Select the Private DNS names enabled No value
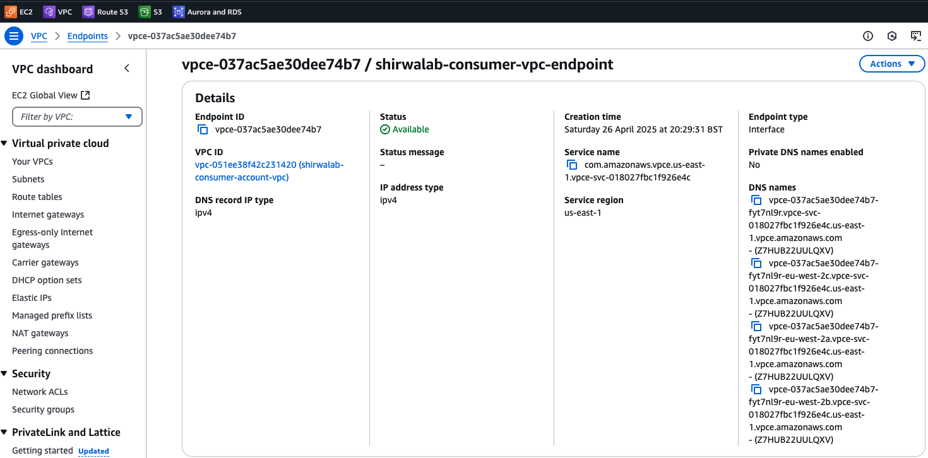The height and width of the screenshot is (458, 928). click(x=754, y=165)
